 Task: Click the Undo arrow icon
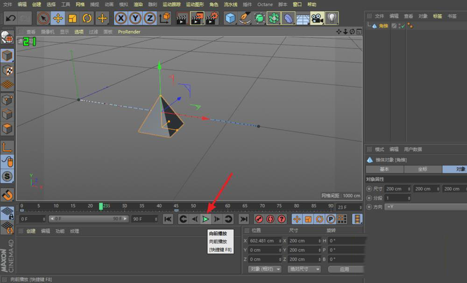[11, 19]
